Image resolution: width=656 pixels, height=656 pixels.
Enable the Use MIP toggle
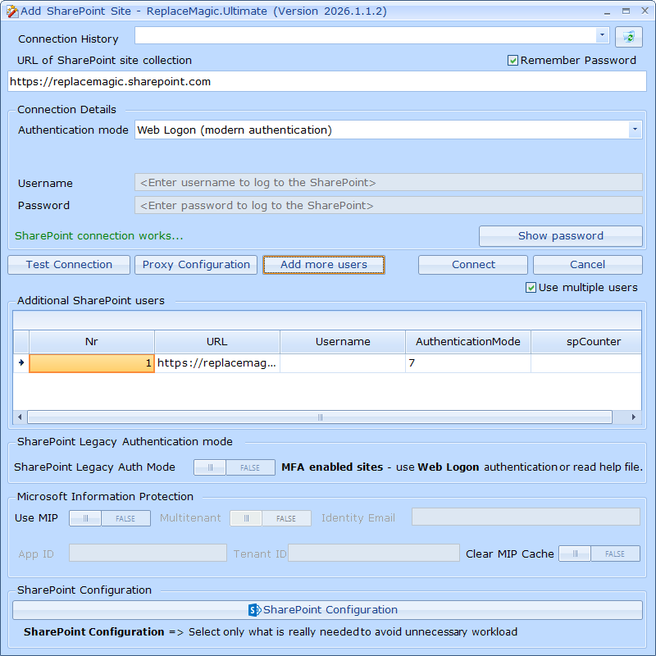pos(110,518)
